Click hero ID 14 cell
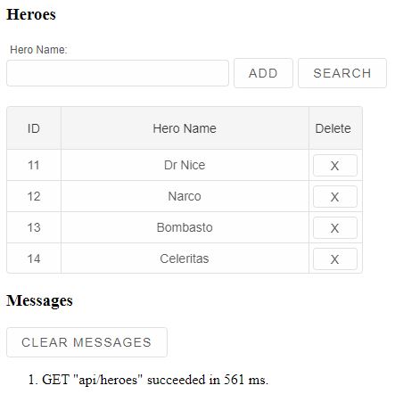Image resolution: width=395 pixels, height=402 pixels. 34,258
